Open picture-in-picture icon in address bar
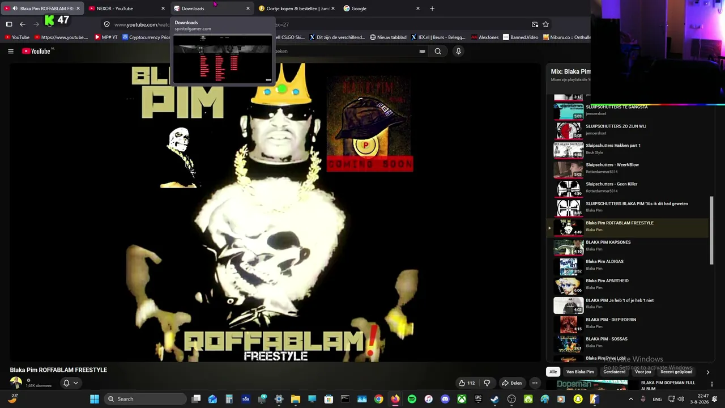The height and width of the screenshot is (408, 725). click(x=535, y=24)
